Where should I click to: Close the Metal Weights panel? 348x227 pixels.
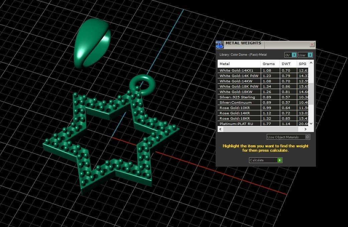click(312, 44)
